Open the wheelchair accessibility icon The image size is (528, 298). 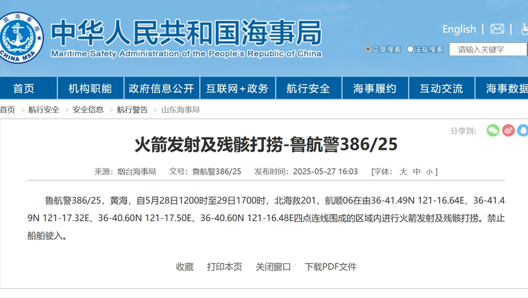point(524,29)
